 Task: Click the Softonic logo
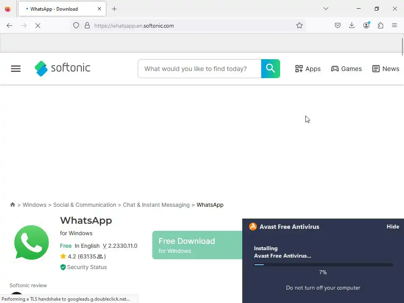pos(62,68)
